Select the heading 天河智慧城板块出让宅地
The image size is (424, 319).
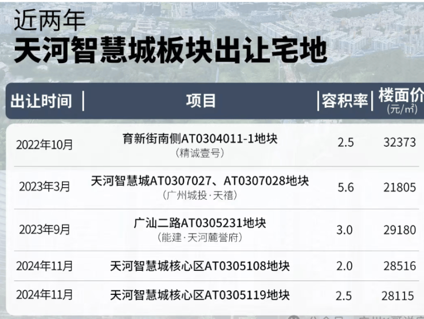171,50
